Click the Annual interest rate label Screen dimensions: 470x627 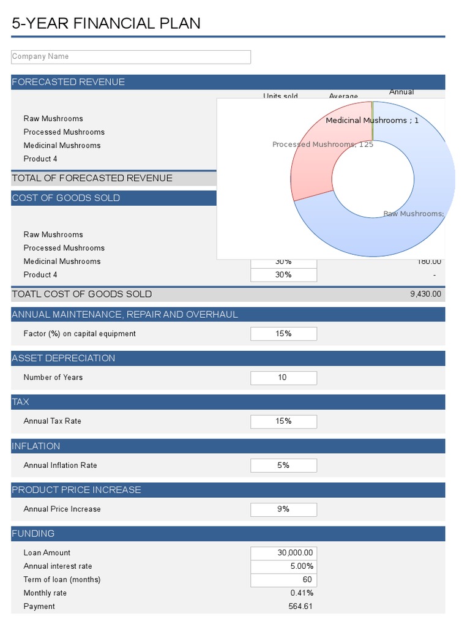point(58,566)
